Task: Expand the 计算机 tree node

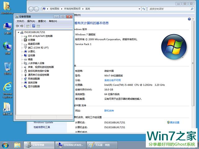Action: coord(22,52)
